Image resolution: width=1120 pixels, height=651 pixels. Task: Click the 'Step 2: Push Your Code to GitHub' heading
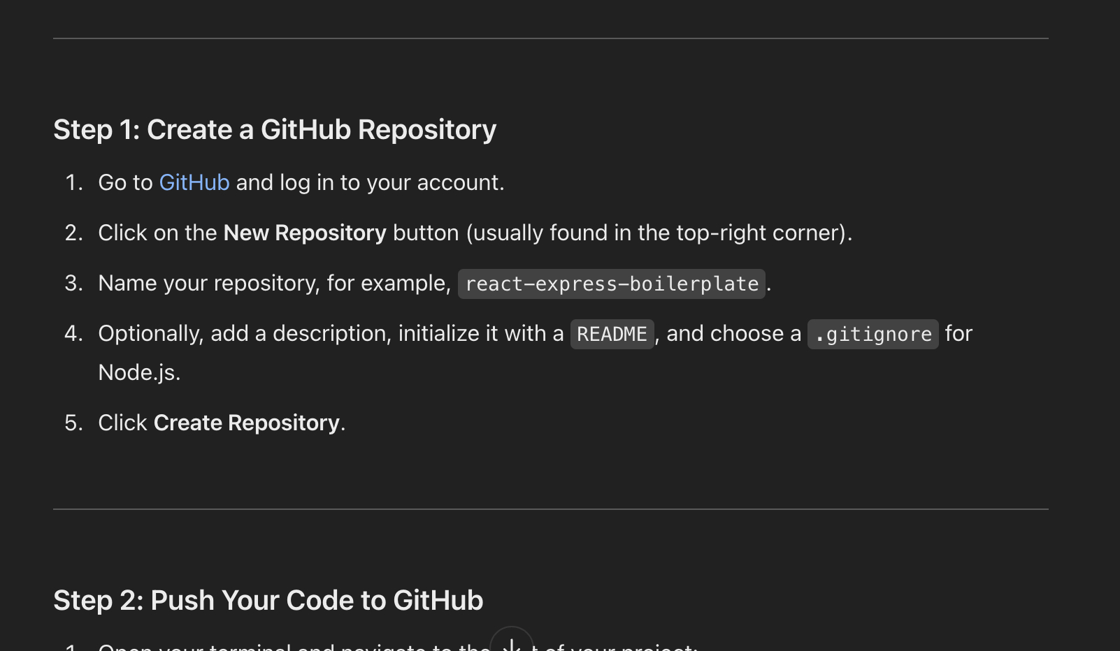pyautogui.click(x=268, y=601)
